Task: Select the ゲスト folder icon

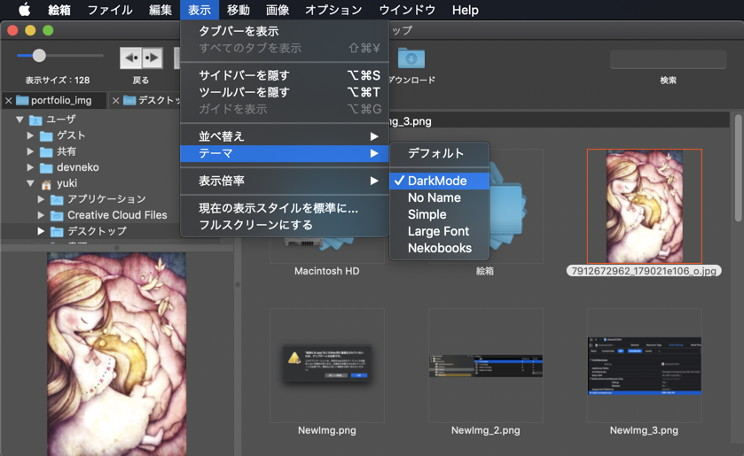Action: tap(46, 136)
